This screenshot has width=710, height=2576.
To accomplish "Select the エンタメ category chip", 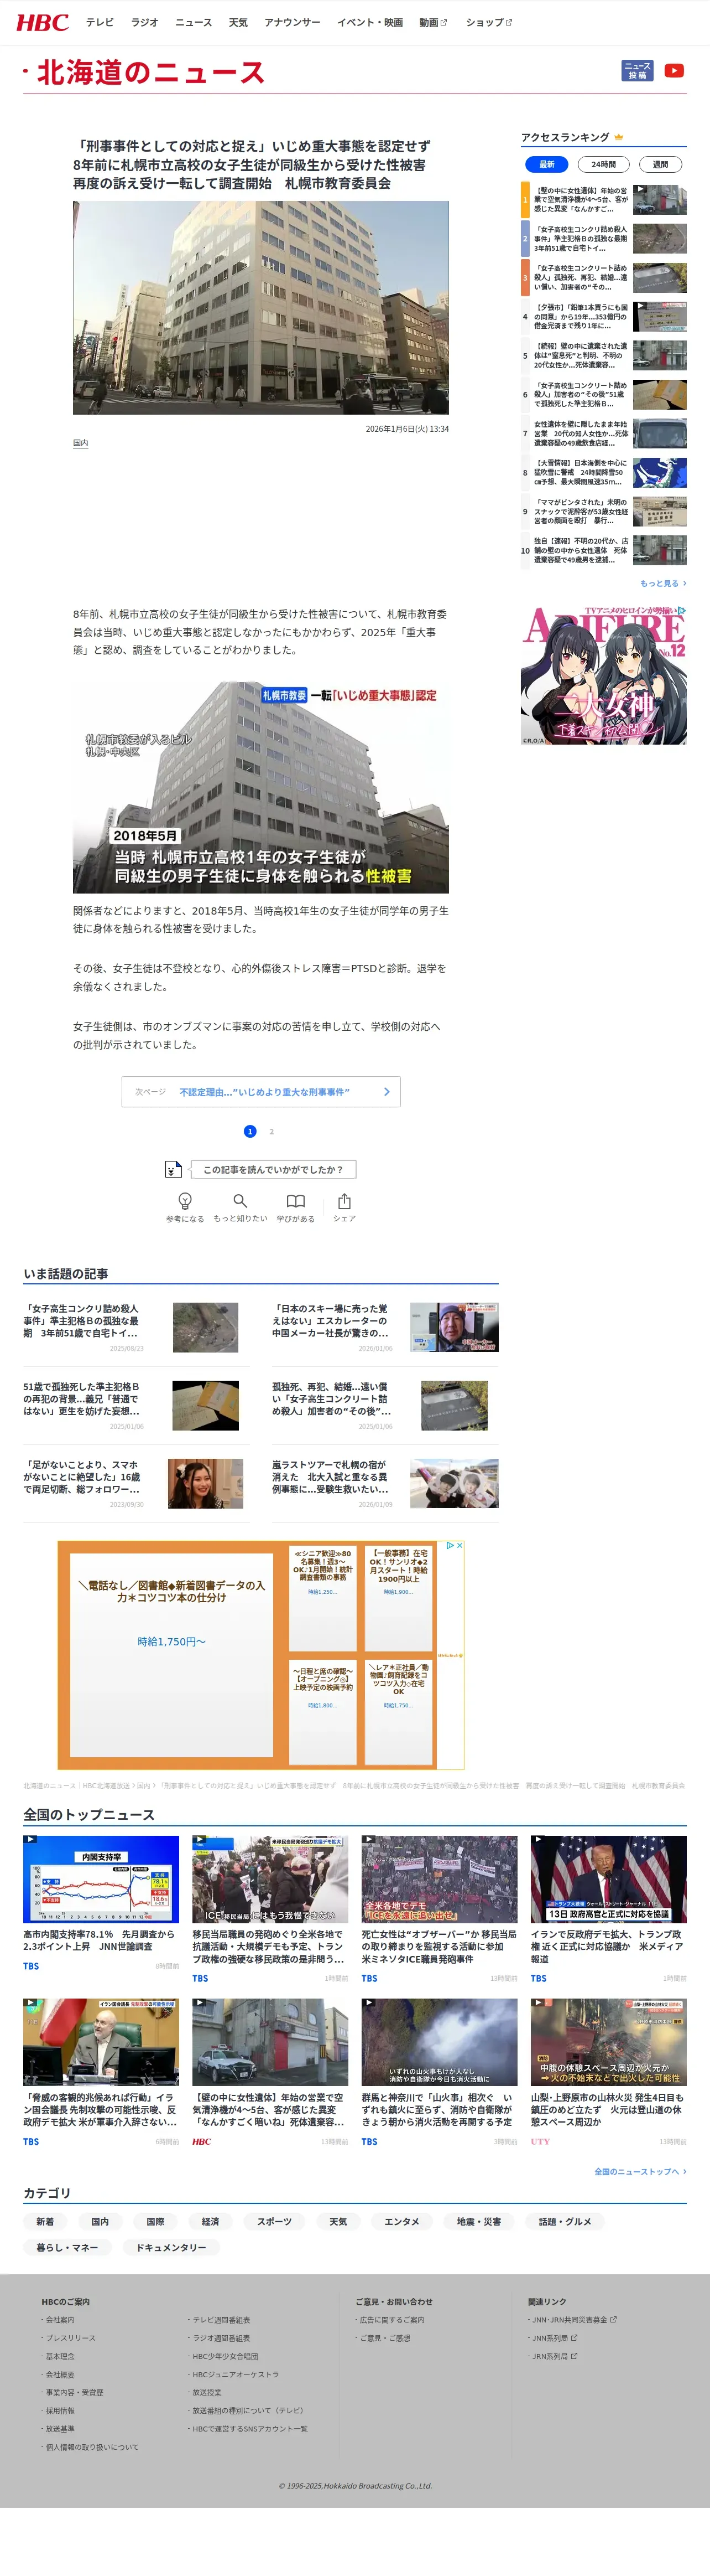I will (401, 2221).
